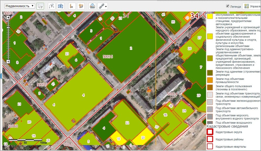The image size is (261, 151).
Task: Click parcel number 55 on the map
Action: (173, 22)
